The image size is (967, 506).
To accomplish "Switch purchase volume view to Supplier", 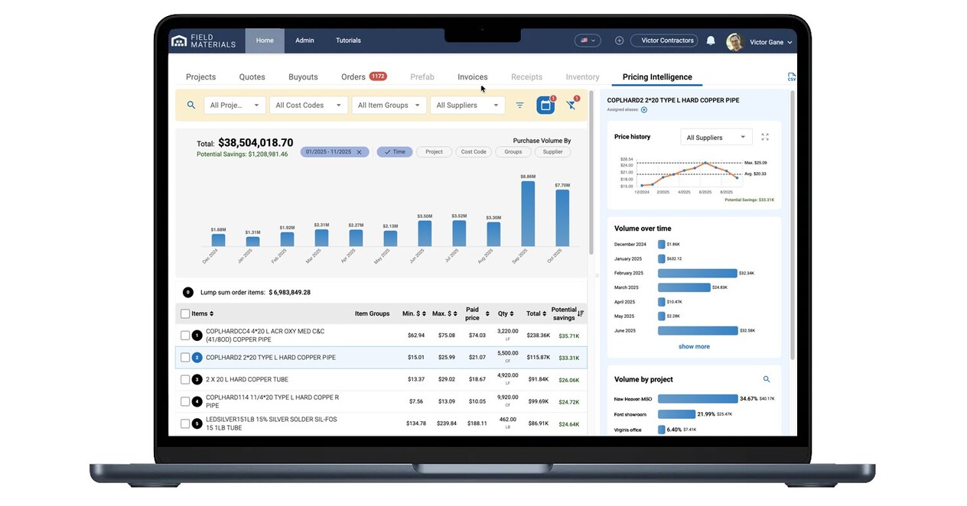I will 553,151.
